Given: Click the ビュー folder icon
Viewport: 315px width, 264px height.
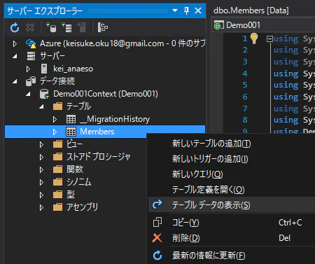Looking at the screenshot, I should pos(57,144).
